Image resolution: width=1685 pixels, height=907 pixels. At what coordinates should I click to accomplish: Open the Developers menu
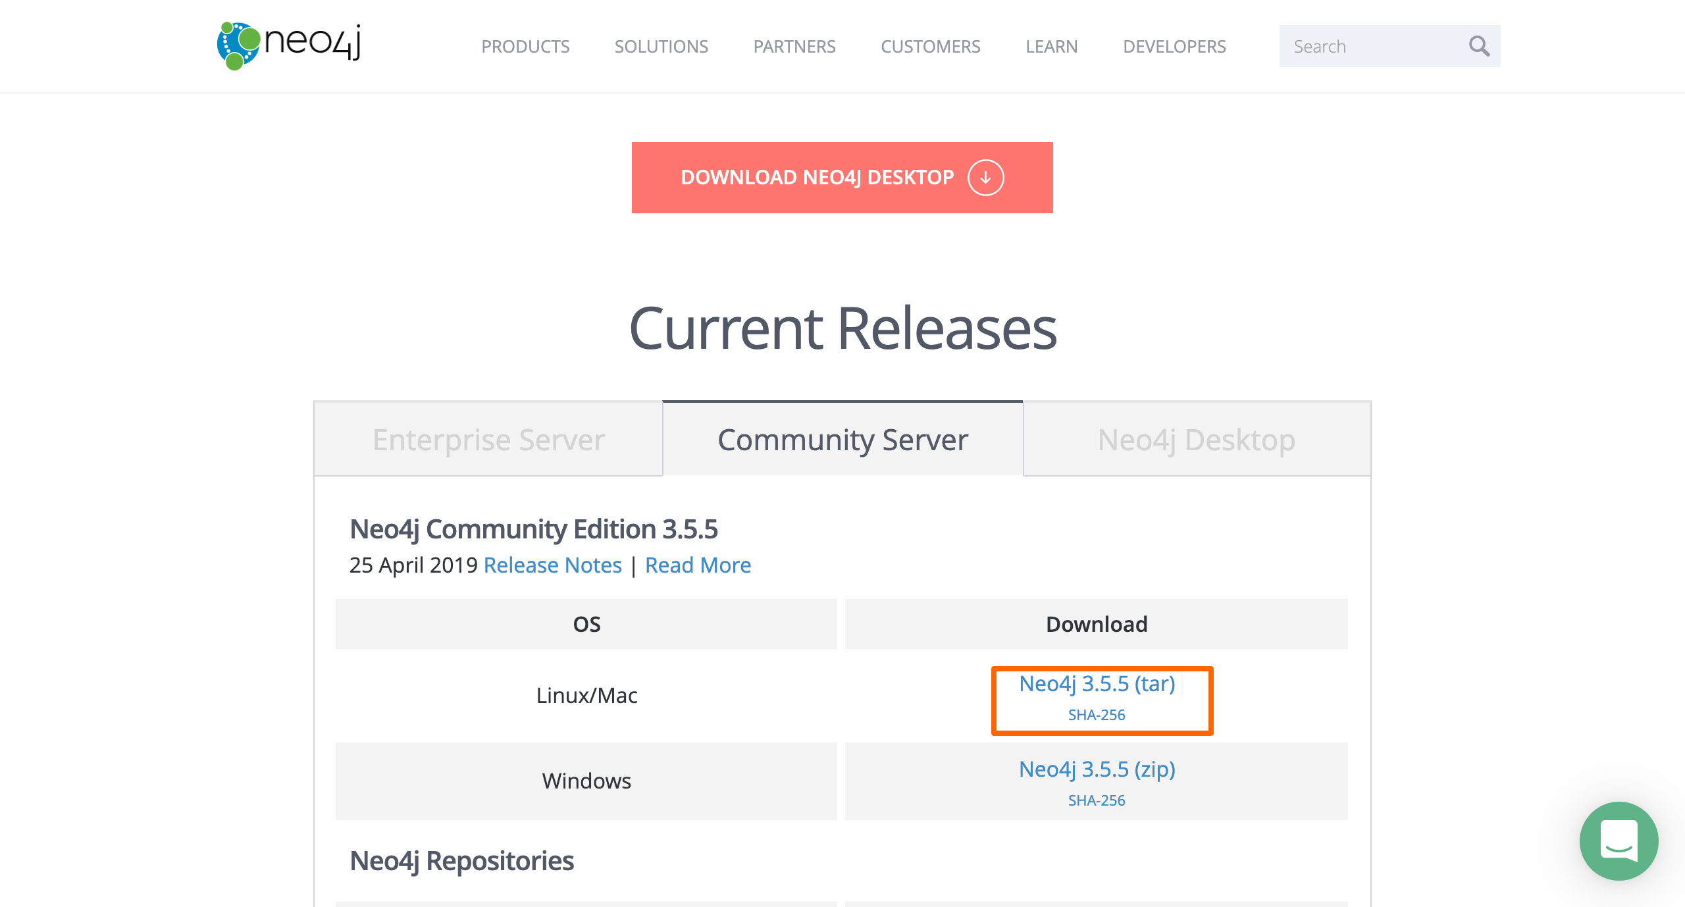pyautogui.click(x=1174, y=47)
